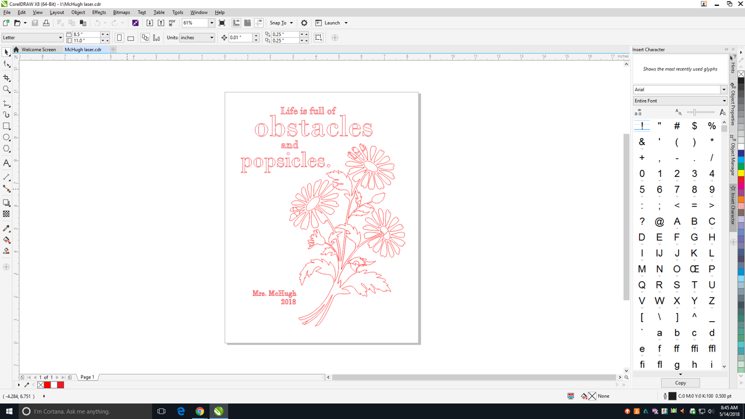
Task: Go to the next page arrow
Action: pos(57,377)
